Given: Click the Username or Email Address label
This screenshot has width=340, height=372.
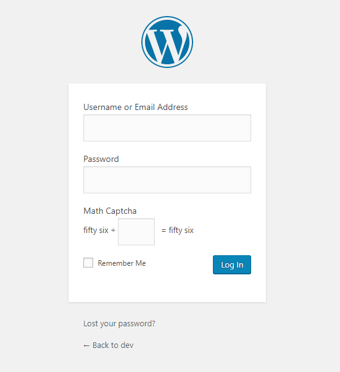Looking at the screenshot, I should click(136, 108).
